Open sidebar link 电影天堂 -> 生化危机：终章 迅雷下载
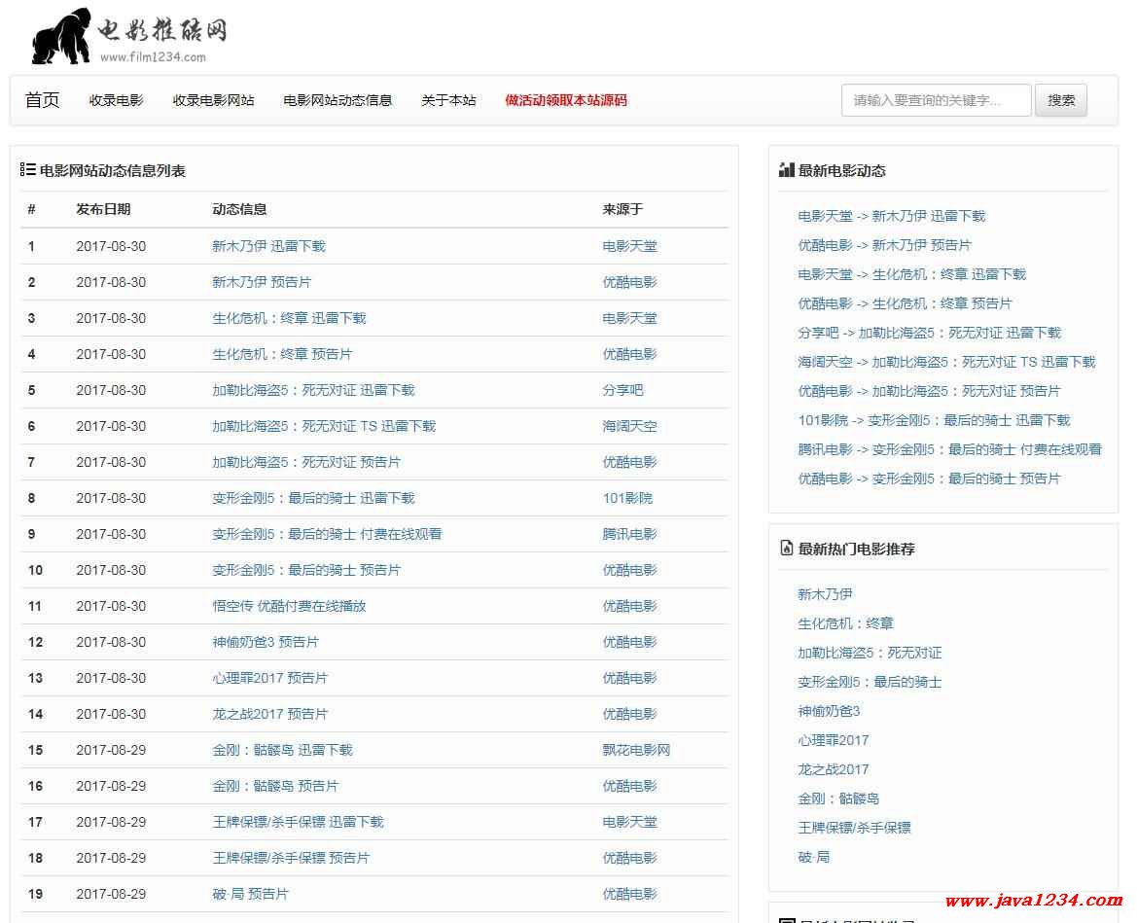Viewport: 1137px width, 923px height. tap(911, 274)
